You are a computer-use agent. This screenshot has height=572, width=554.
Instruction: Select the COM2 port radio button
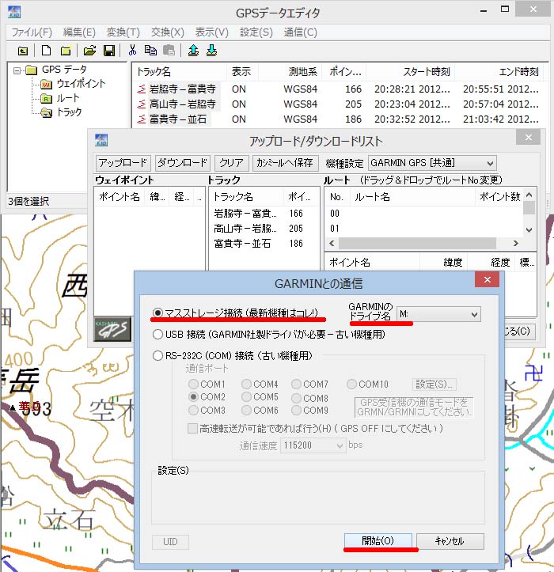[193, 397]
